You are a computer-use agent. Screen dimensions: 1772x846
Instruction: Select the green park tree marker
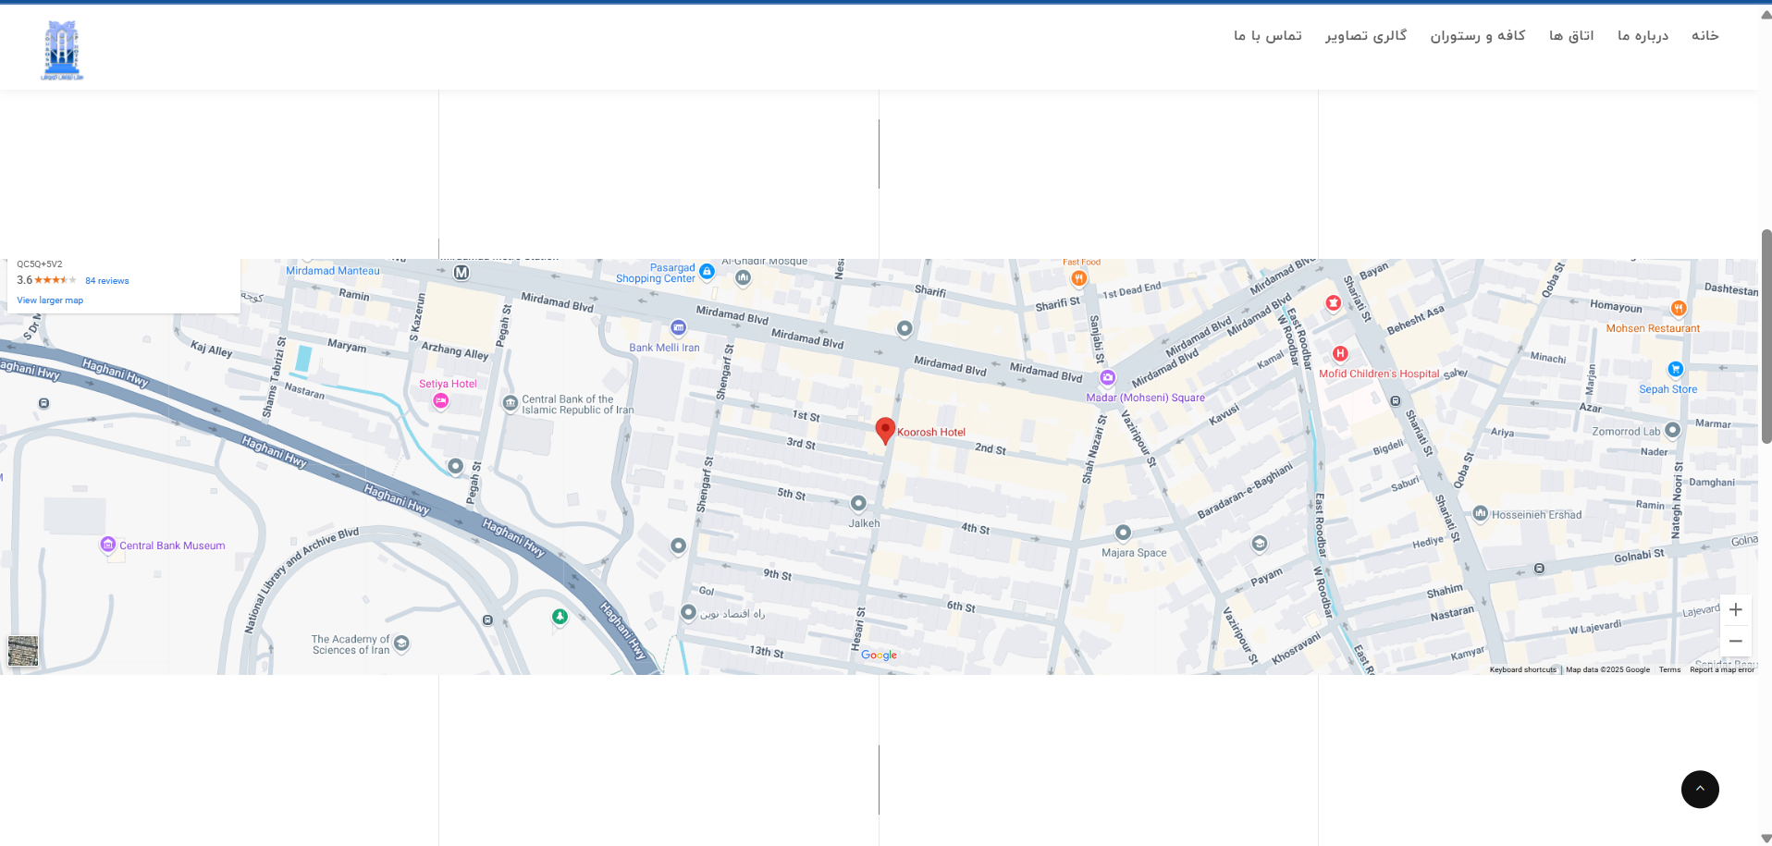(560, 617)
